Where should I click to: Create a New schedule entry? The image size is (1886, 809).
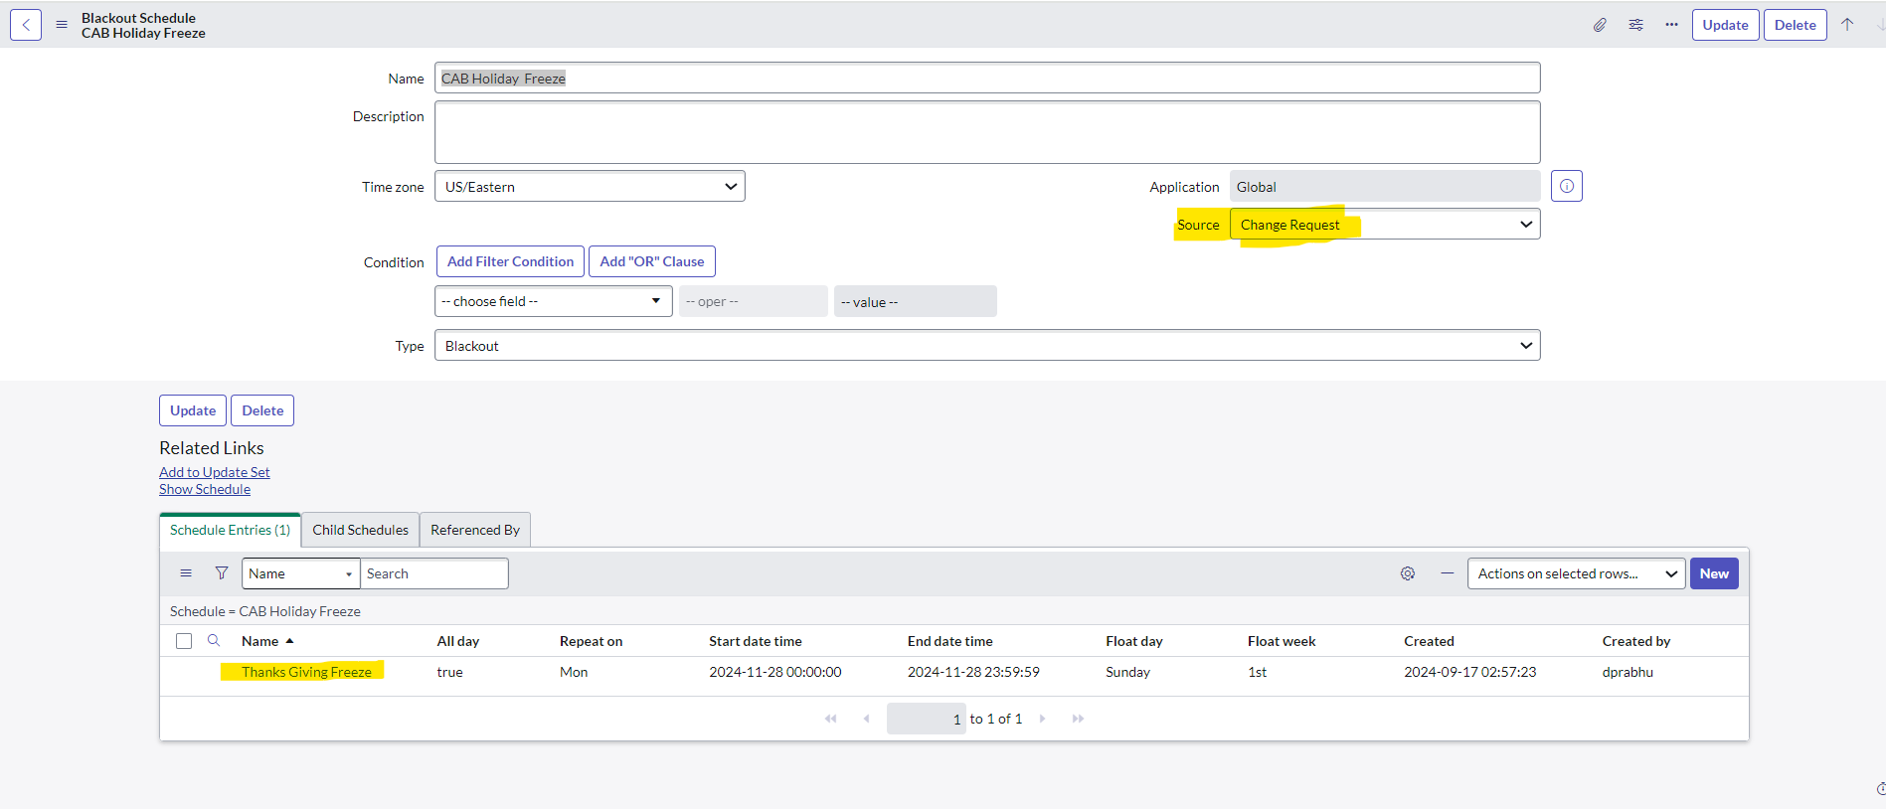pyautogui.click(x=1714, y=573)
